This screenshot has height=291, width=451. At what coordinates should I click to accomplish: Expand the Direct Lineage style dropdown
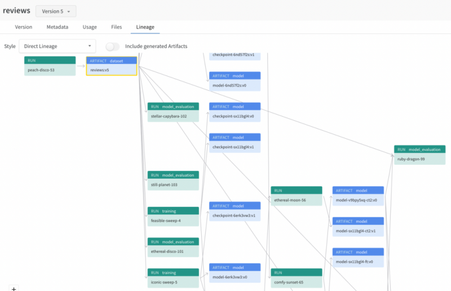57,46
